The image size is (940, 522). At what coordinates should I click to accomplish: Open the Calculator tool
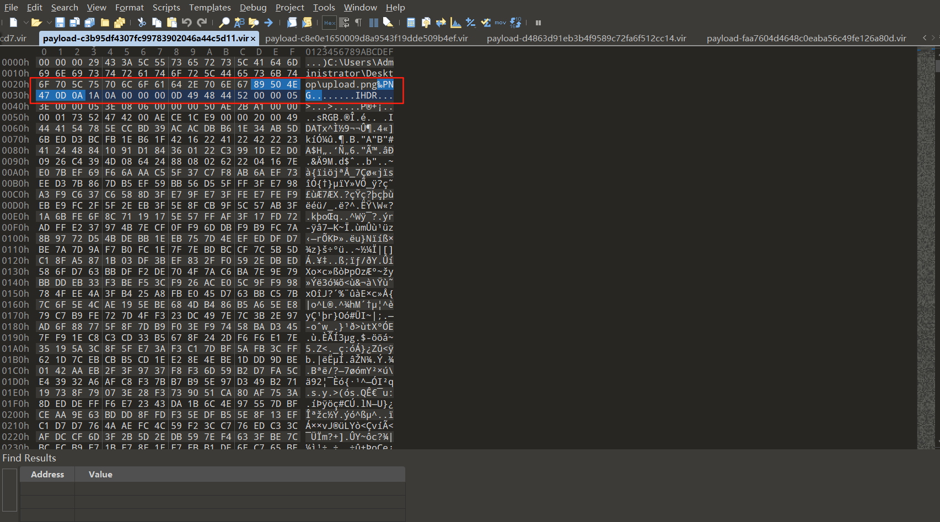pos(411,23)
